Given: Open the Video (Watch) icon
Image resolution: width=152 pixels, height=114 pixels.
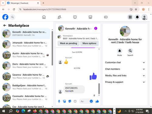Looking at the screenshot, I should pos(75,17).
